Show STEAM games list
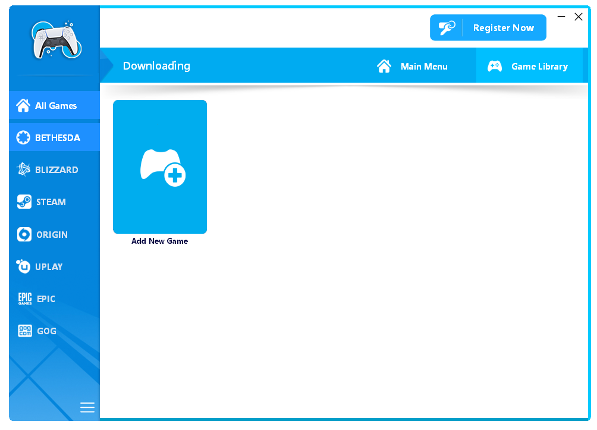Viewport: 597px width, 430px height. (55, 202)
